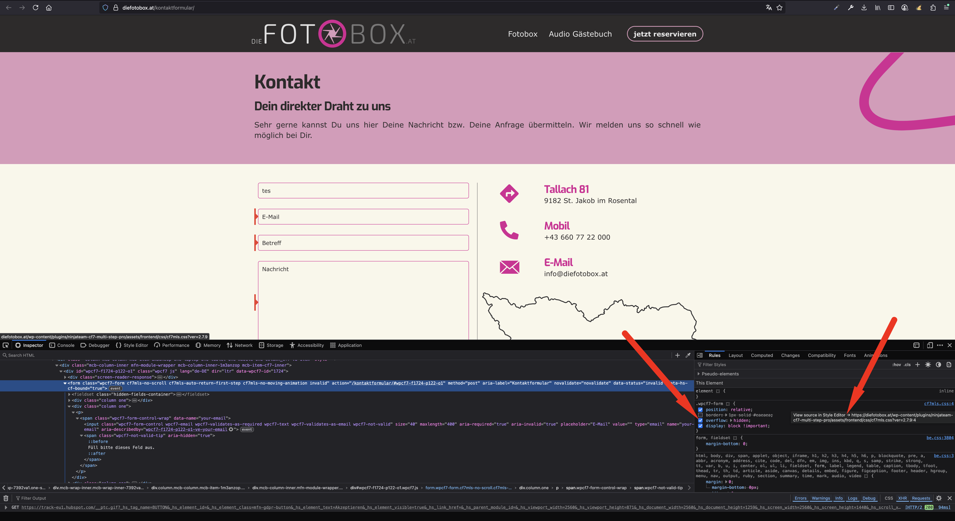The width and height of the screenshot is (955, 521).
Task: Collapse the mcb-column-inner div node
Action: point(57,365)
